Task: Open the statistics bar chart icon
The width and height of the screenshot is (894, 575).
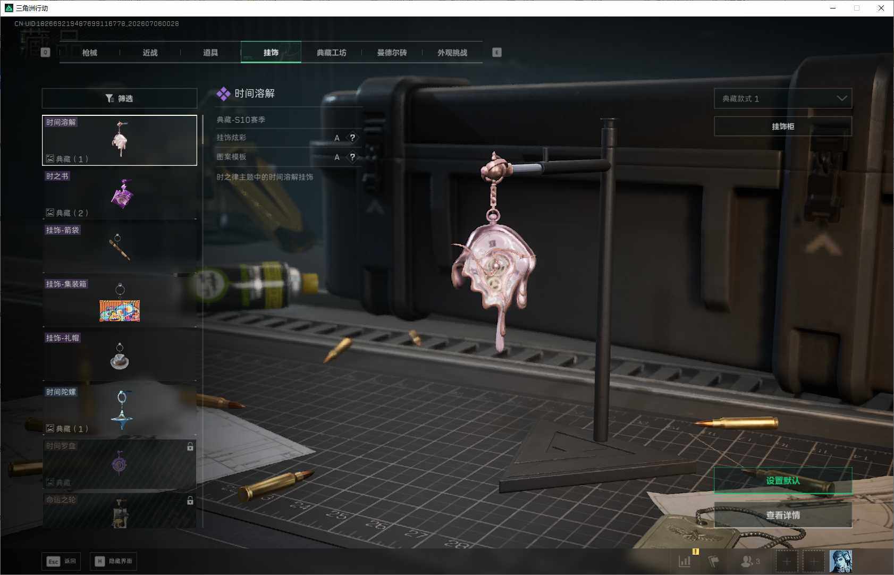Action: pyautogui.click(x=685, y=561)
